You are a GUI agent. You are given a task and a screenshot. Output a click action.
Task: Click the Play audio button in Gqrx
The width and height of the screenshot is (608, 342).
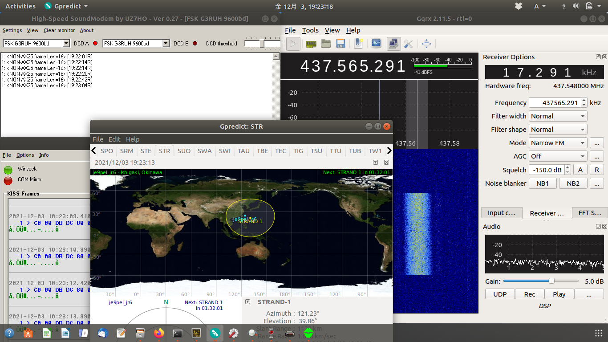559,294
